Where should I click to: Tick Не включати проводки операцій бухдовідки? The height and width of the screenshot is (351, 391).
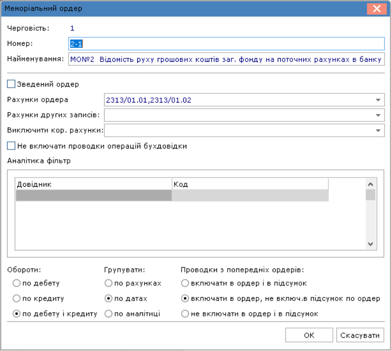point(11,146)
